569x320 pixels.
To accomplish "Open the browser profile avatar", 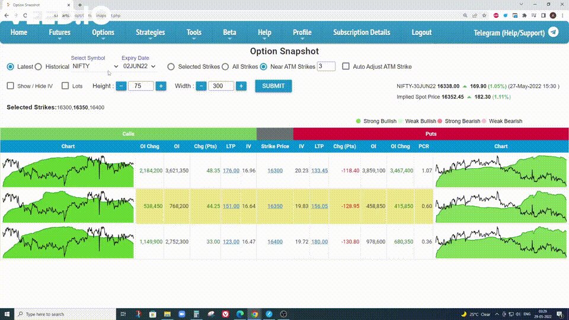I will [552, 15].
